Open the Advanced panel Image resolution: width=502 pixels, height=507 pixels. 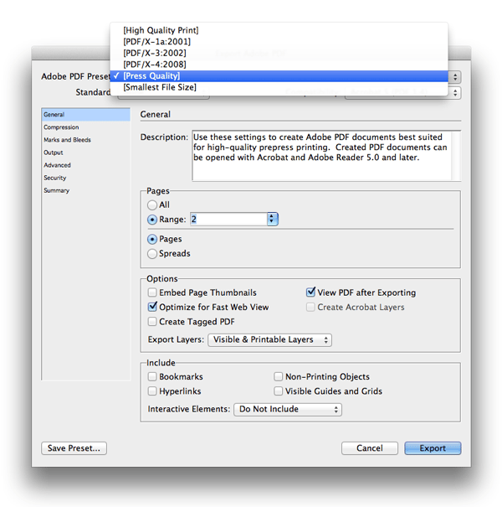point(86,165)
